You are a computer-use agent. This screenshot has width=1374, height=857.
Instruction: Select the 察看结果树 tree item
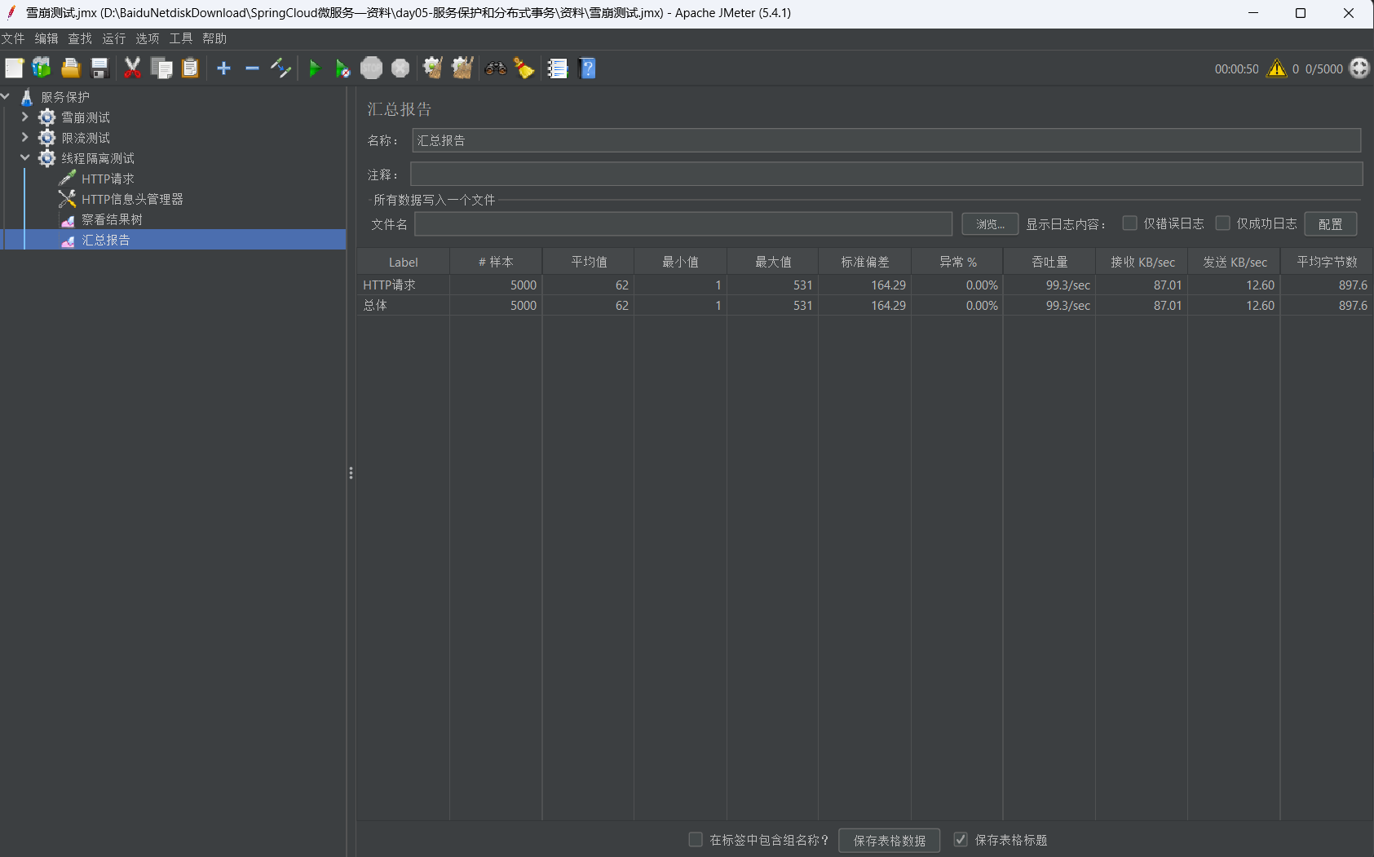click(112, 219)
